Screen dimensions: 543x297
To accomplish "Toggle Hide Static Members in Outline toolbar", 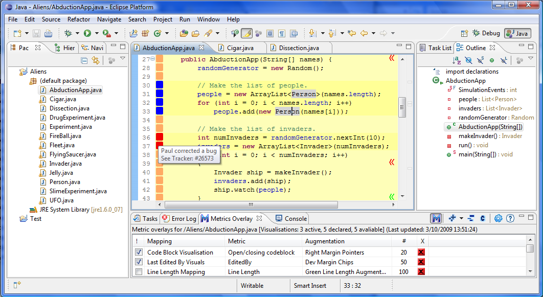I will (x=480, y=60).
